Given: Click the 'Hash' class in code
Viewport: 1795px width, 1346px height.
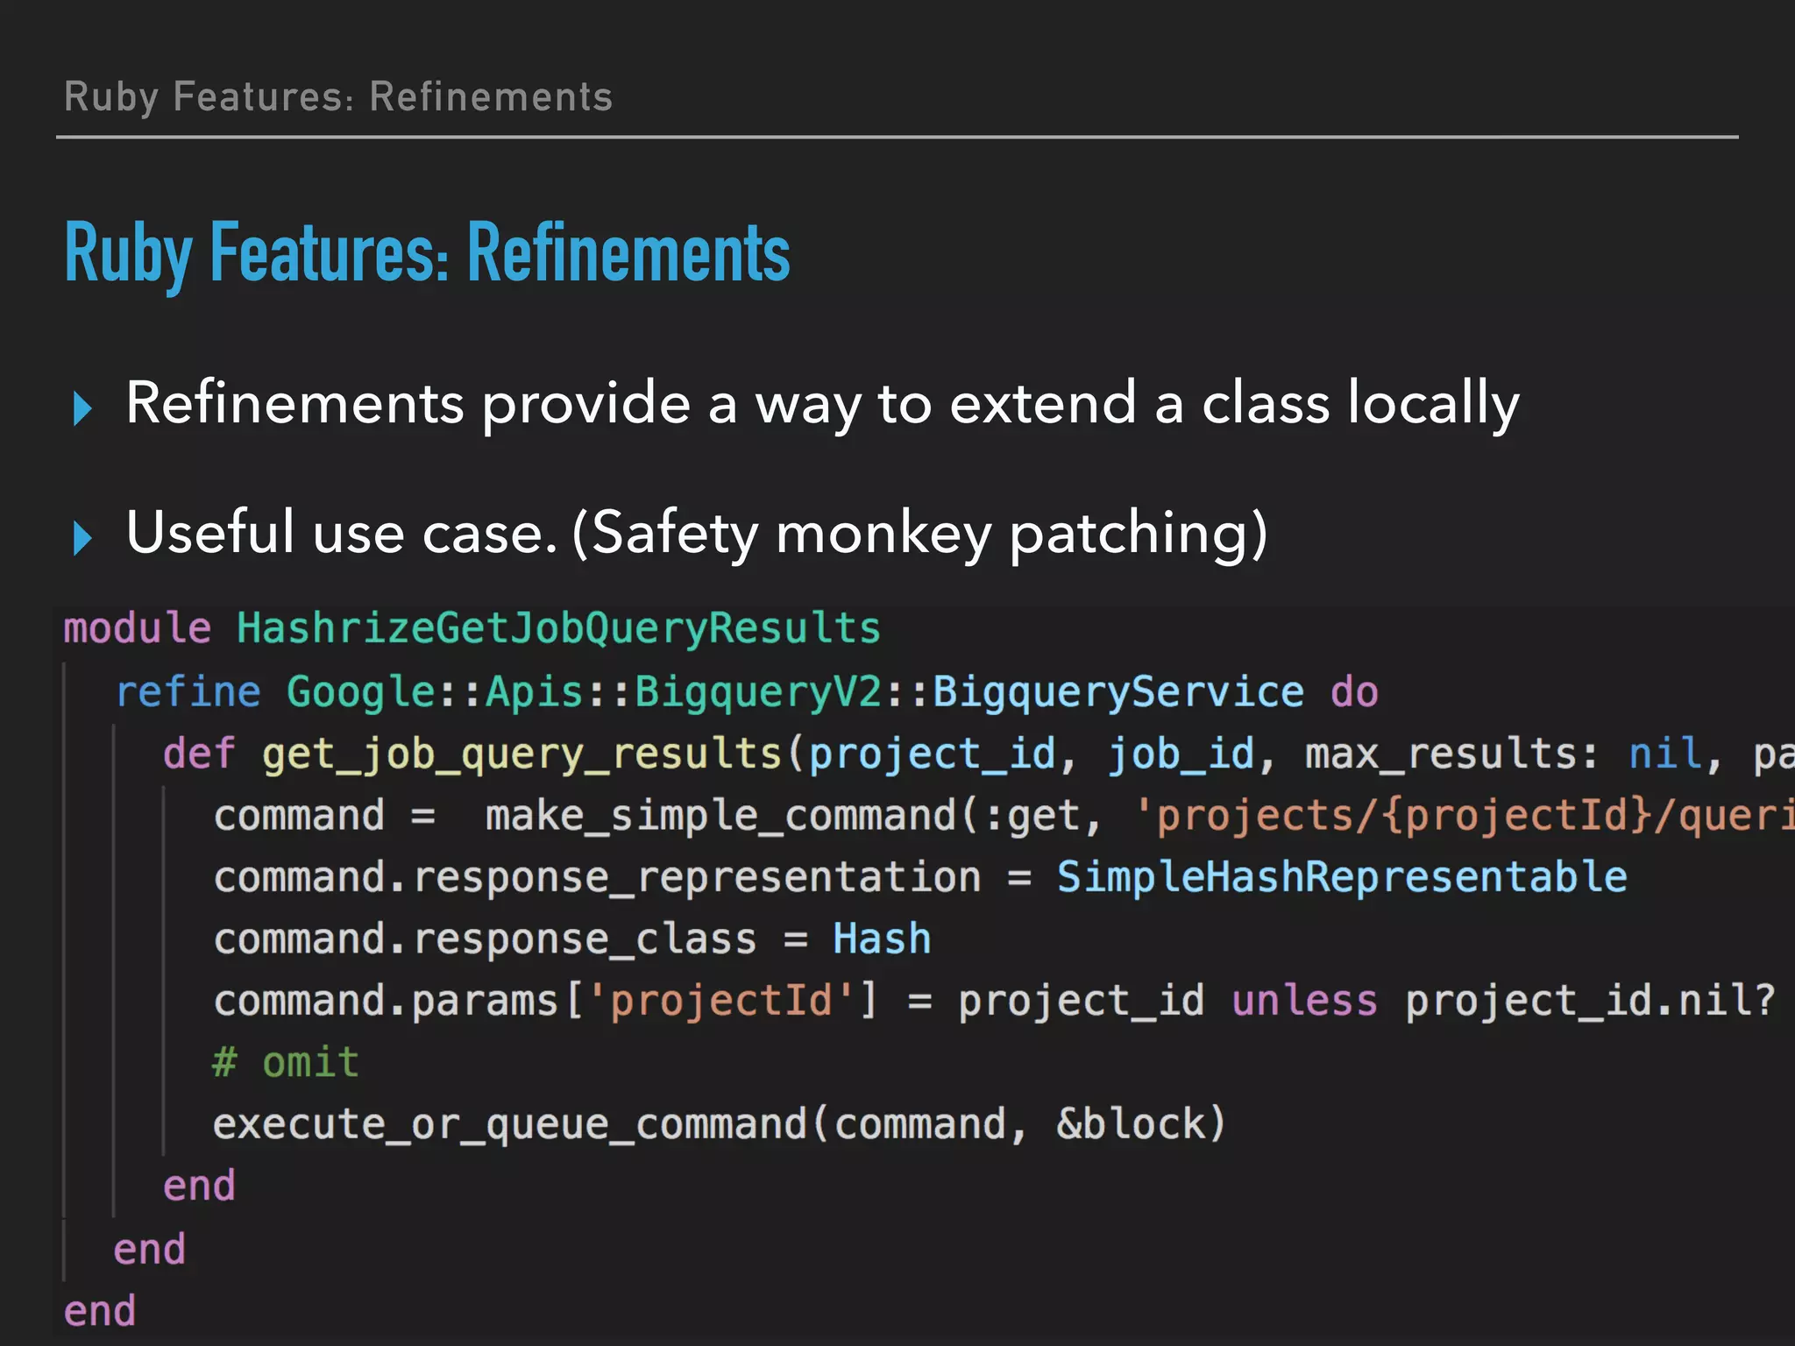Looking at the screenshot, I should pyautogui.click(x=881, y=939).
